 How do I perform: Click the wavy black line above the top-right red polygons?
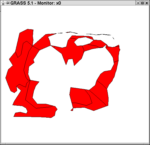coord(98,34)
